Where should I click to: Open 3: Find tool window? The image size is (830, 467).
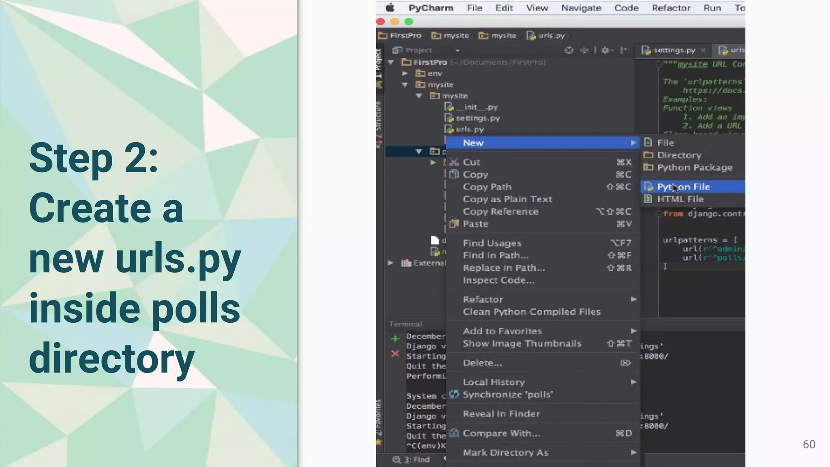click(x=411, y=460)
